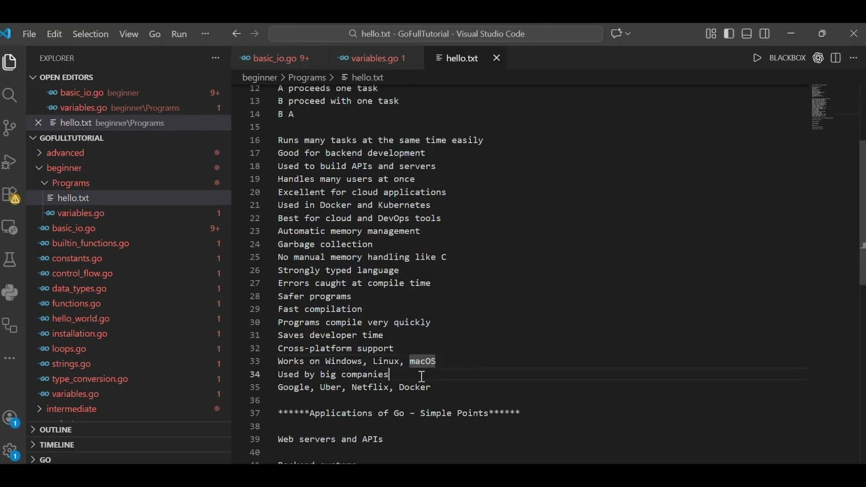Collapse the beginner folder

click(x=64, y=168)
